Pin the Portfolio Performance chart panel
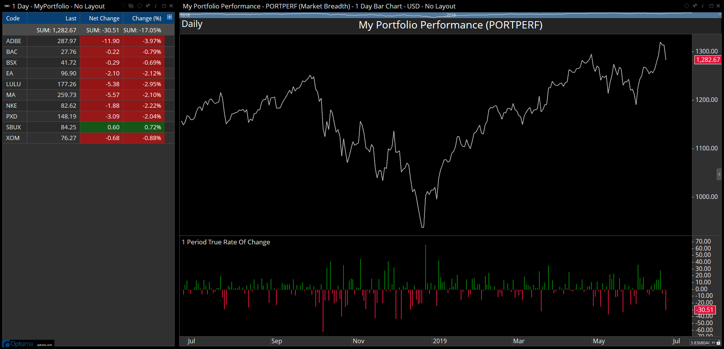 (695, 6)
